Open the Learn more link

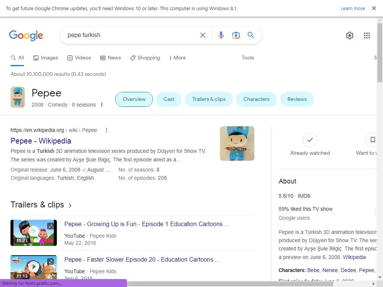pyautogui.click(x=352, y=9)
